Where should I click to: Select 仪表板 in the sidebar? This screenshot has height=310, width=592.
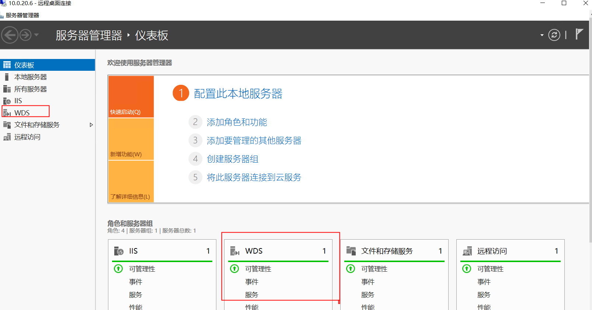click(x=48, y=65)
